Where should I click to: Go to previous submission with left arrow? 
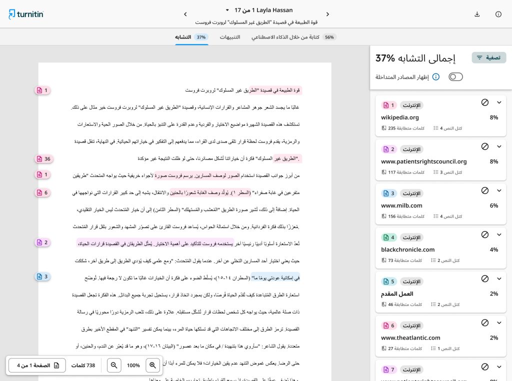(x=185, y=14)
